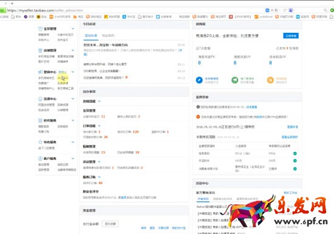The height and width of the screenshot is (234, 334).
Task: Click the orange round icon in 微海报 panel
Action: point(270,80)
